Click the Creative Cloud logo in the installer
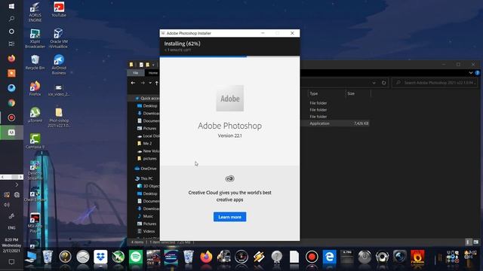This screenshot has height=271, width=483. pos(229,178)
